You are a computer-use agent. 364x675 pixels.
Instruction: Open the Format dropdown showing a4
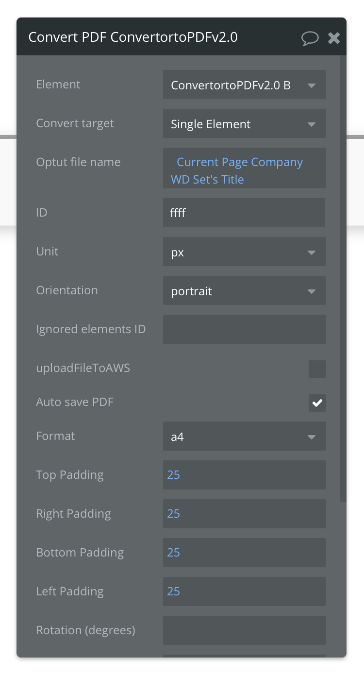[245, 437]
